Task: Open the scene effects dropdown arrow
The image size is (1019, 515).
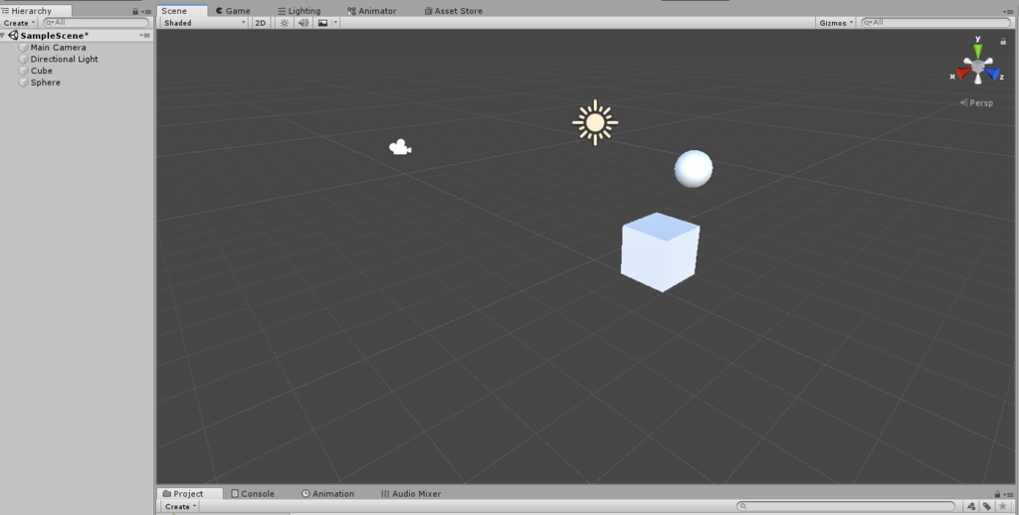Action: coord(335,23)
